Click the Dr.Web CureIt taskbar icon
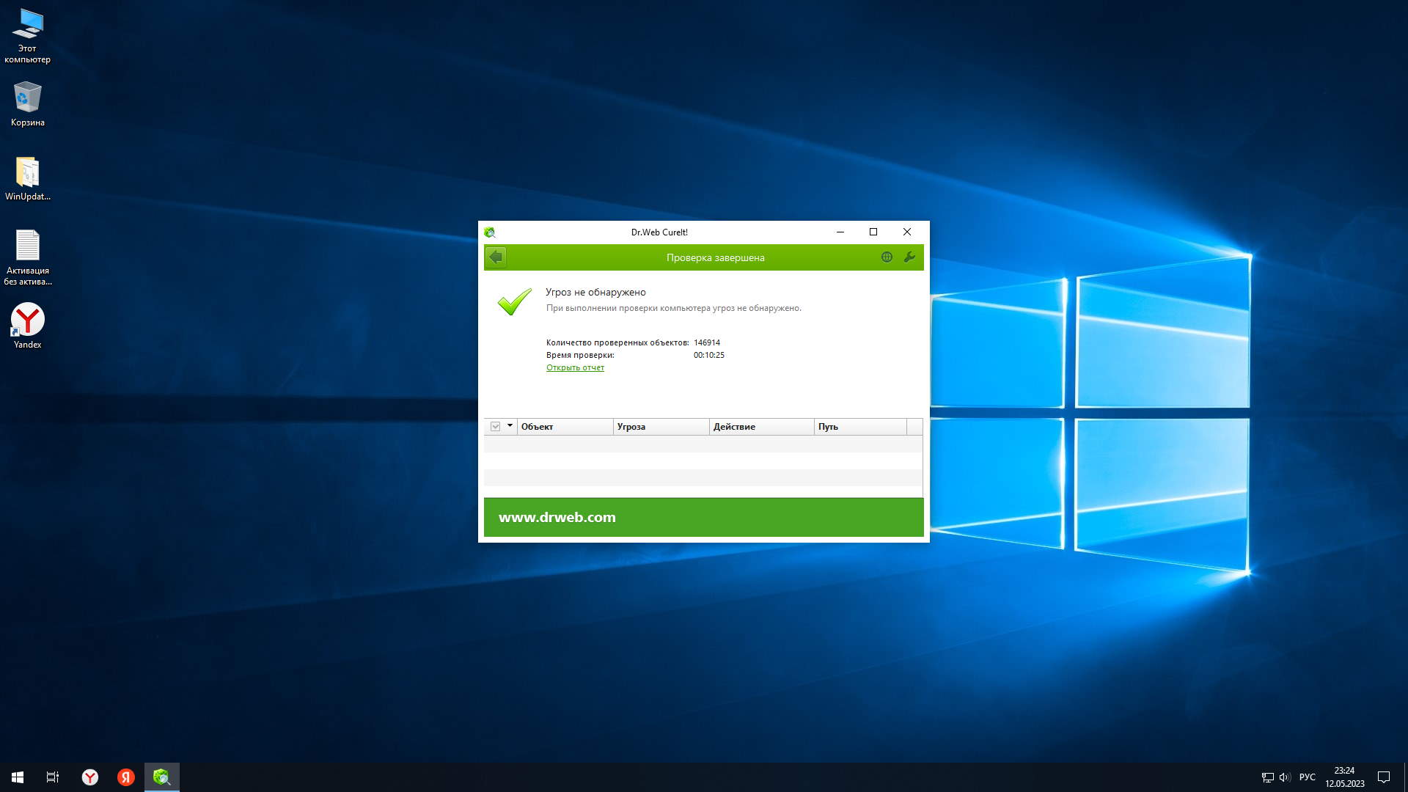Viewport: 1408px width, 792px height. point(161,777)
